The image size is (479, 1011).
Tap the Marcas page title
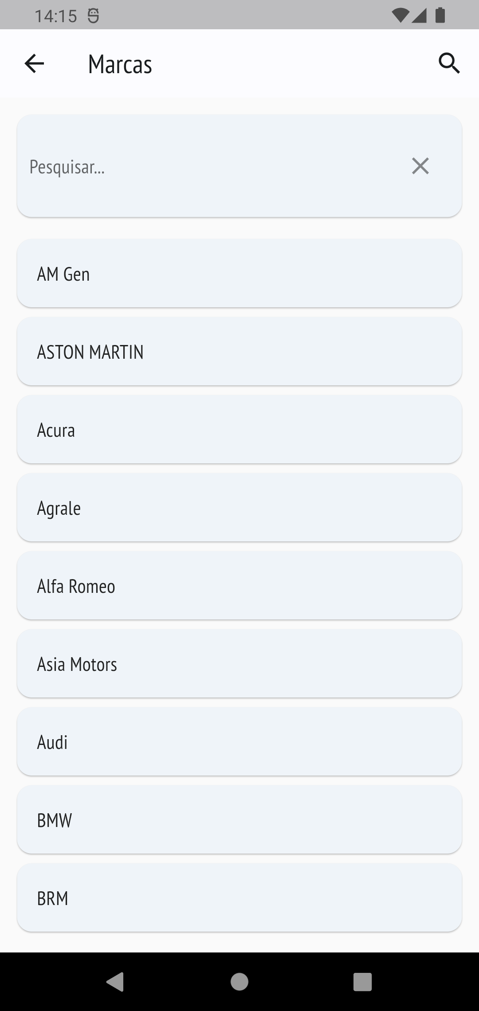click(x=120, y=64)
